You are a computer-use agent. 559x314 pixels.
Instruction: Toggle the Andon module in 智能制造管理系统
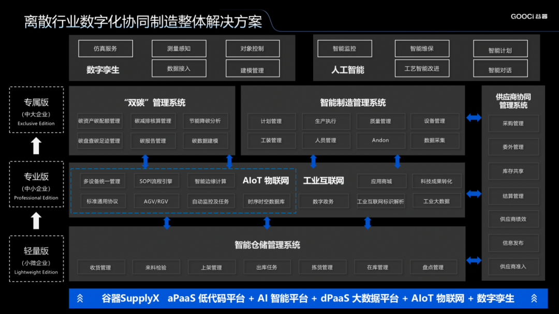[380, 140]
